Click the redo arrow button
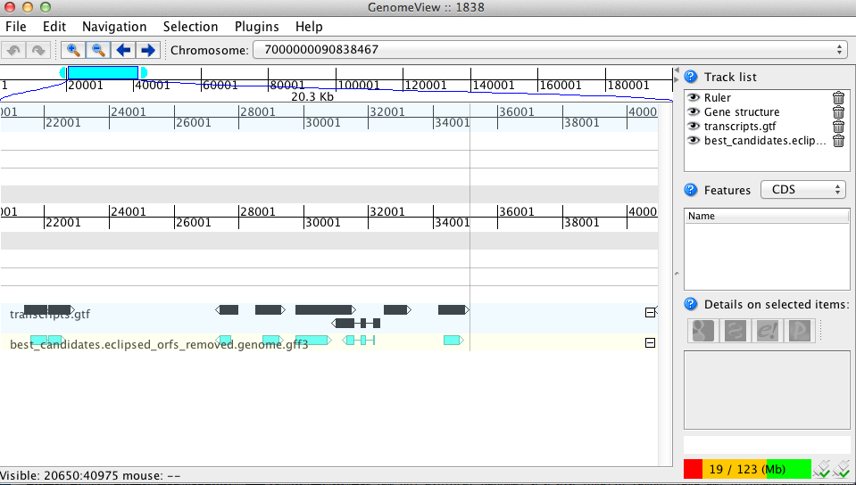Screen dimensions: 856x485 [38, 50]
